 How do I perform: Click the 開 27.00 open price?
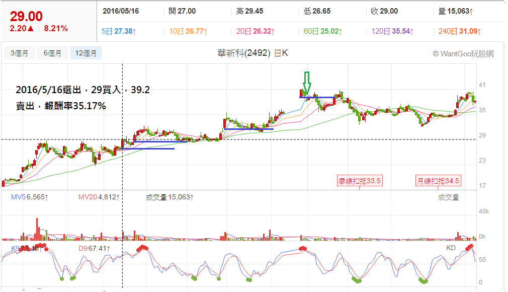coord(182,11)
